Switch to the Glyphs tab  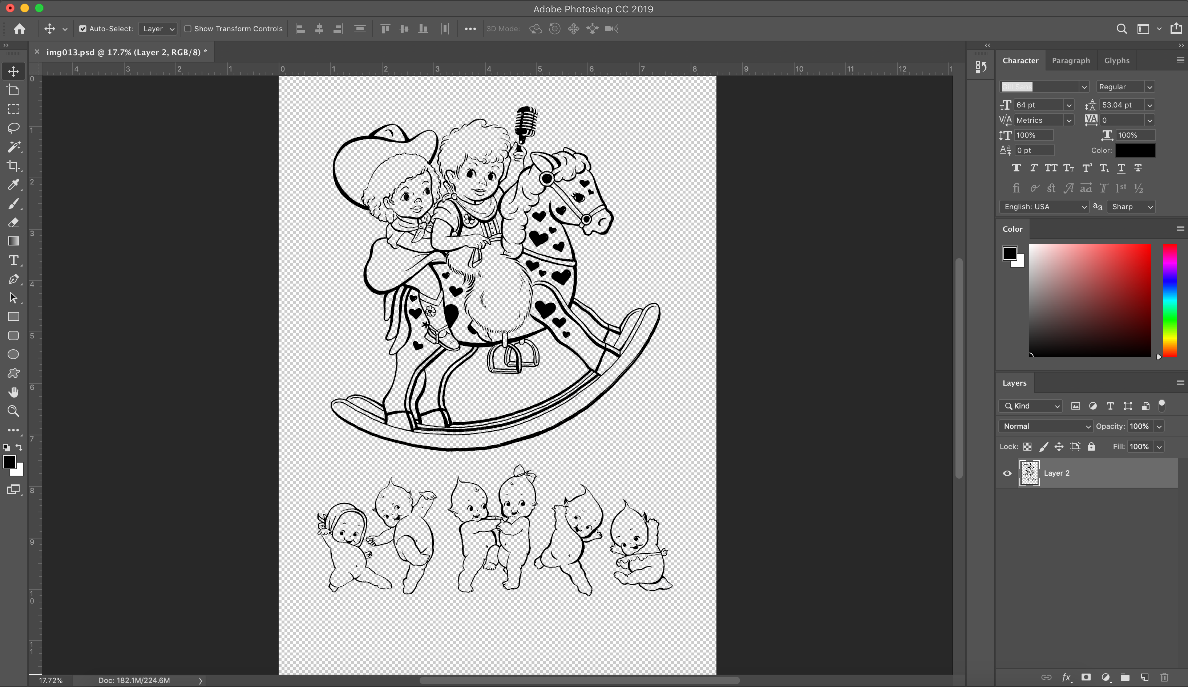[x=1116, y=60]
